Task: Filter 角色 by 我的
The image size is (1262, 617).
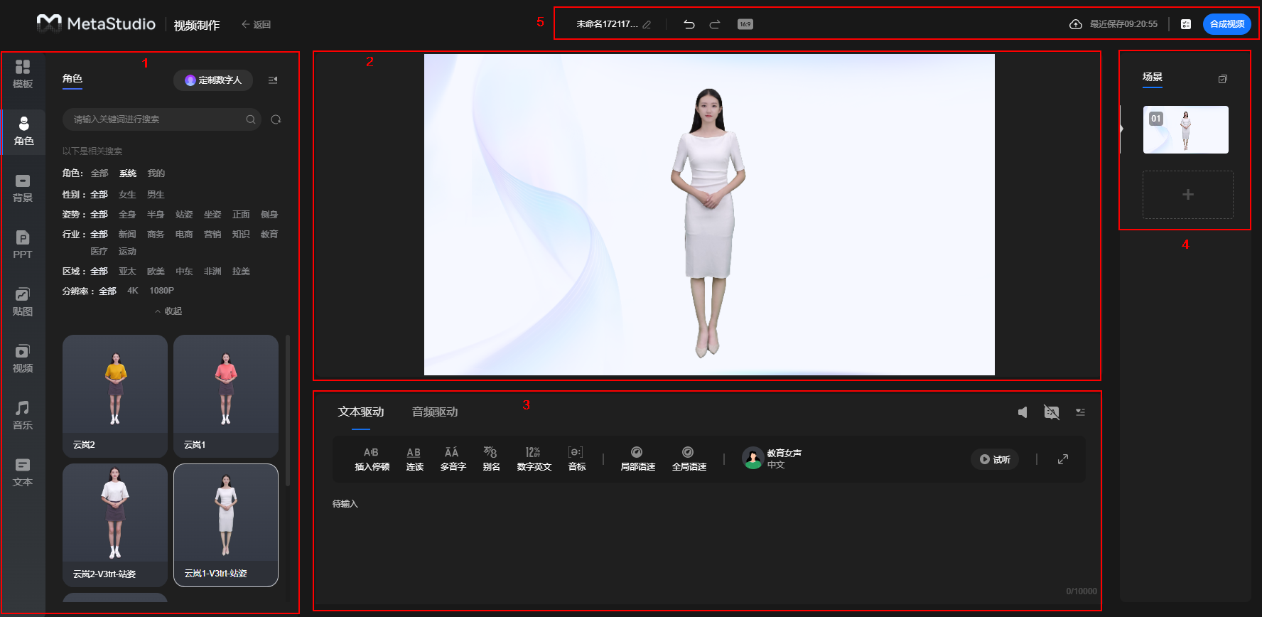Action: pyautogui.click(x=156, y=173)
